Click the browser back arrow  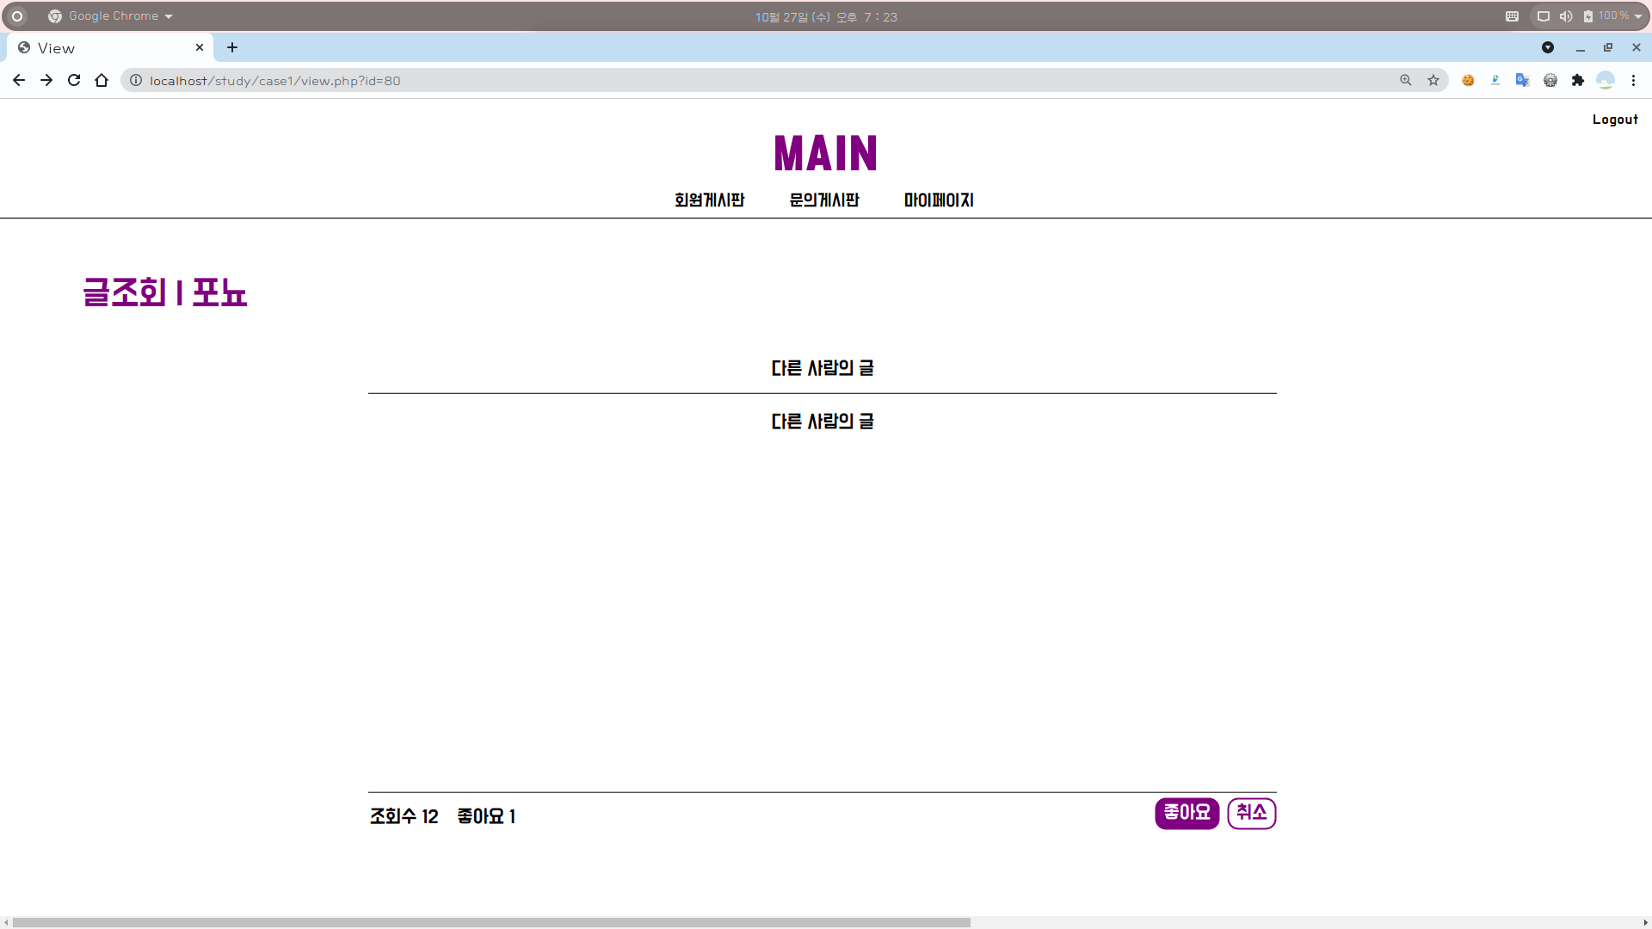pos(19,80)
